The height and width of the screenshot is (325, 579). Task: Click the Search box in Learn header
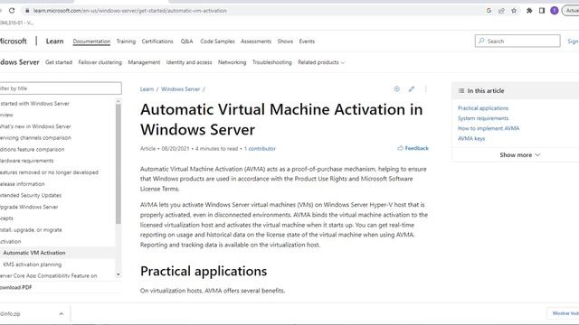517,41
